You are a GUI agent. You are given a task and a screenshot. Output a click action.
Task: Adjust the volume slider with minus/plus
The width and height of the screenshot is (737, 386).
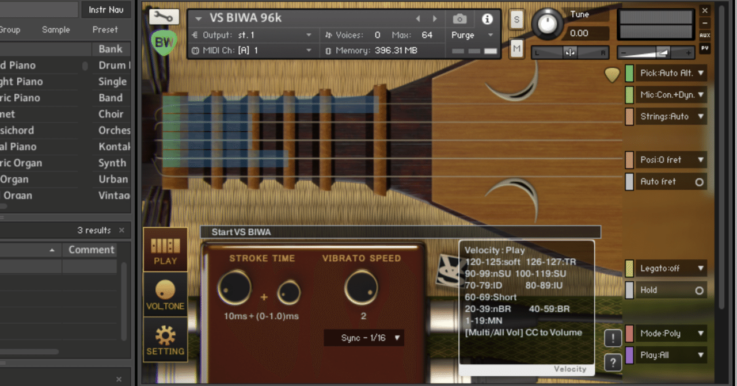click(656, 52)
